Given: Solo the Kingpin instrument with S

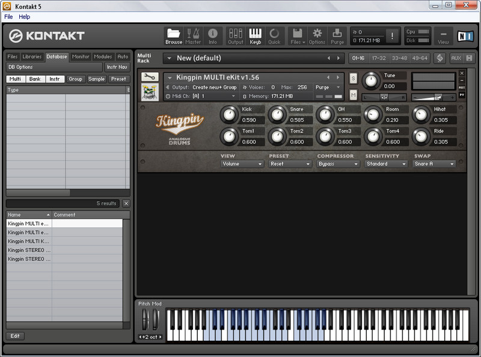Looking at the screenshot, I should pyautogui.click(x=353, y=78).
